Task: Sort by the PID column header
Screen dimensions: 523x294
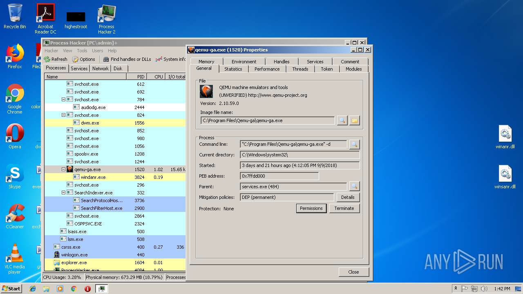Action: pyautogui.click(x=136, y=77)
